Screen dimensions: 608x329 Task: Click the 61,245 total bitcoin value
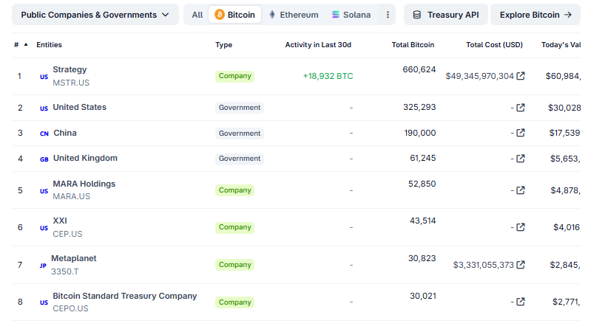click(422, 158)
